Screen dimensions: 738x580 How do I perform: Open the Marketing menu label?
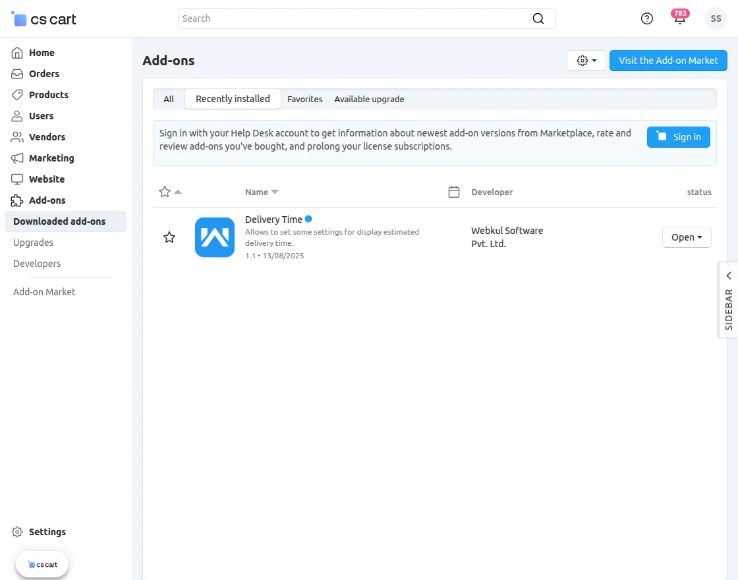[51, 158]
